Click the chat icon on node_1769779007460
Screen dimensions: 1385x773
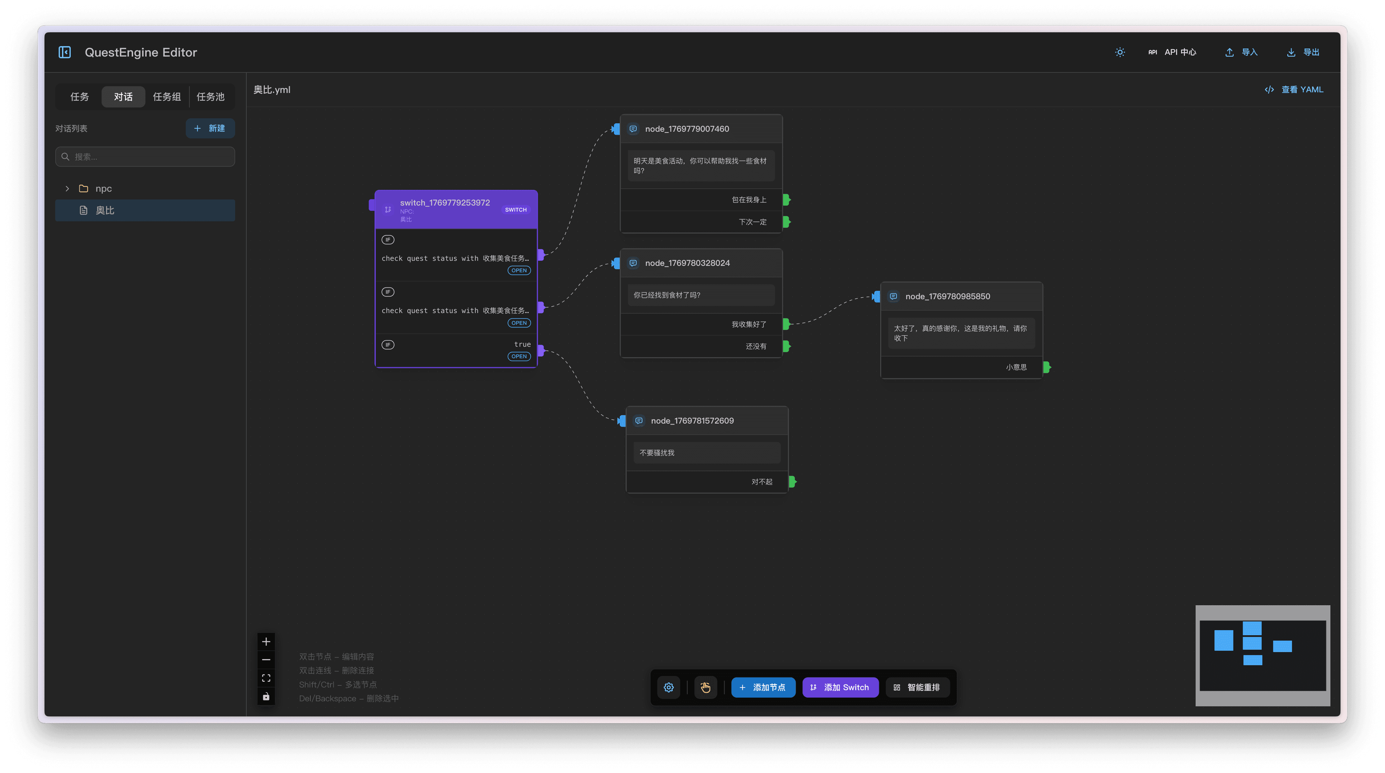click(633, 129)
